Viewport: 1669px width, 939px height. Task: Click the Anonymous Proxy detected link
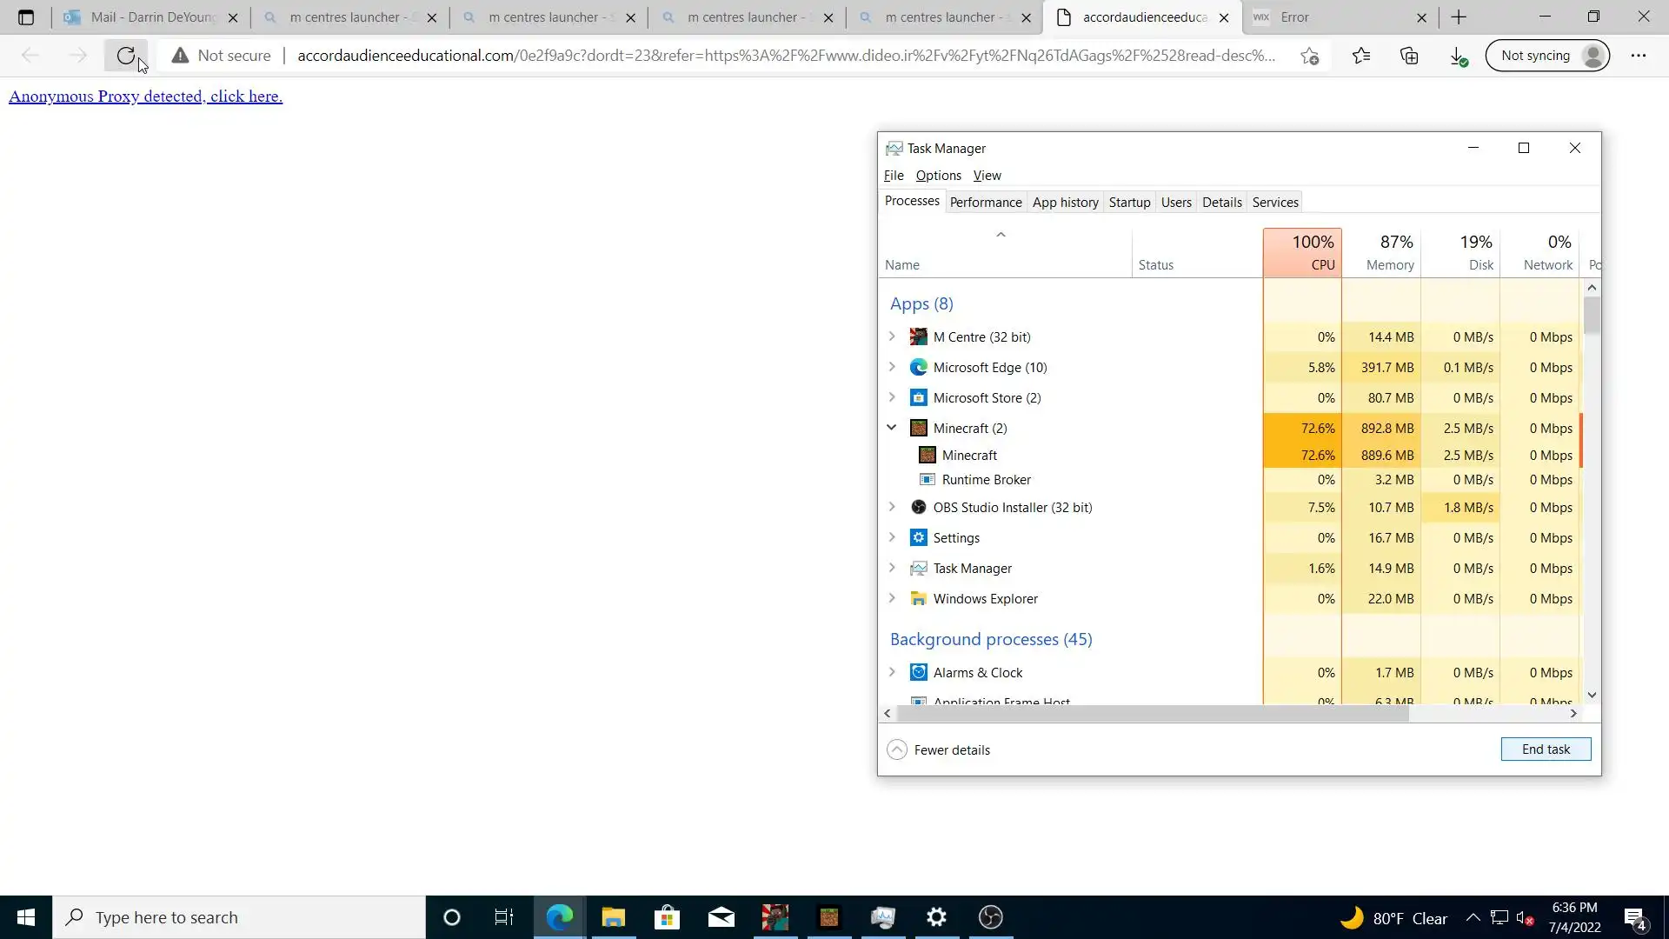pyautogui.click(x=145, y=97)
